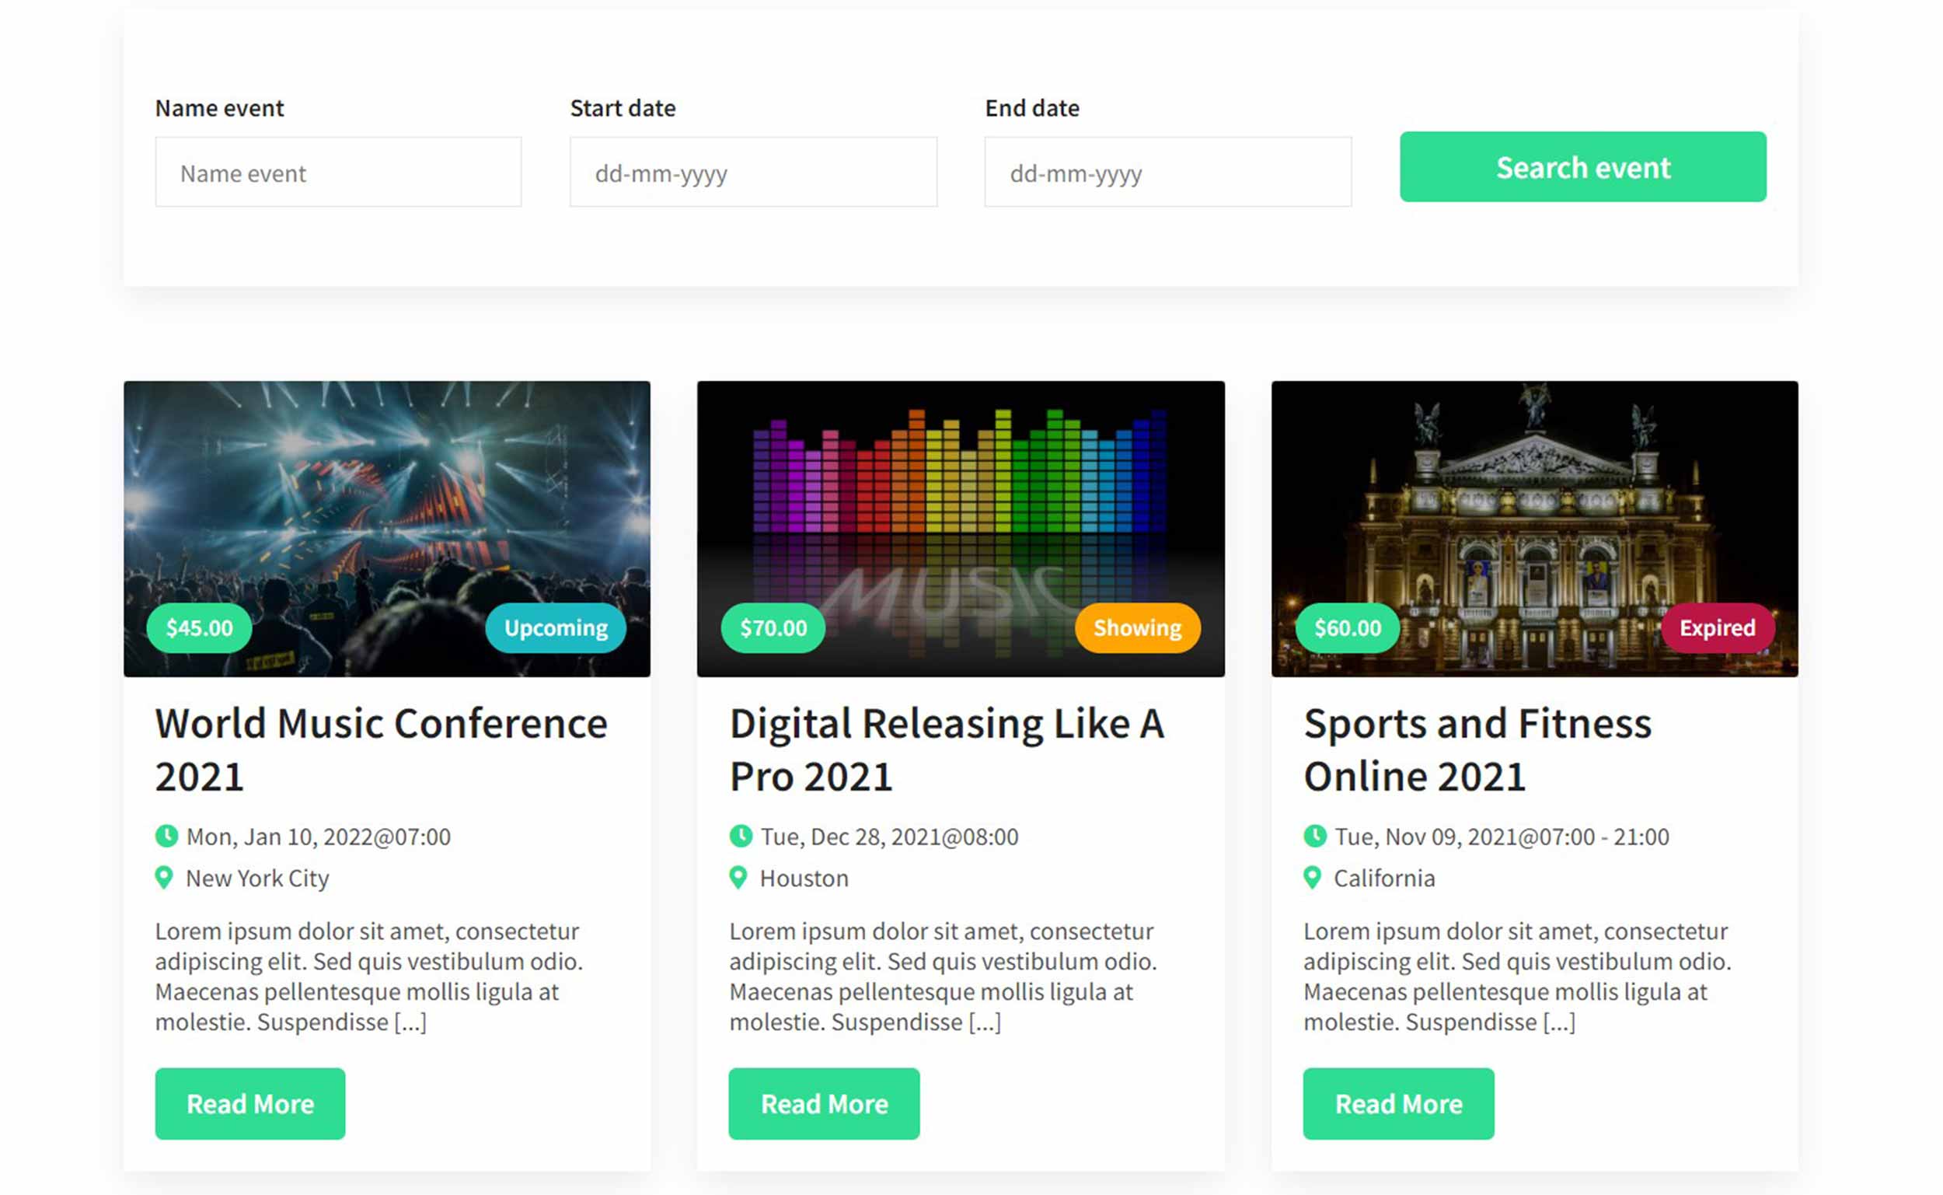Click clock icon beside Tue, Dec 28, 2021
Screen dimensions: 1943x1195
741,836
